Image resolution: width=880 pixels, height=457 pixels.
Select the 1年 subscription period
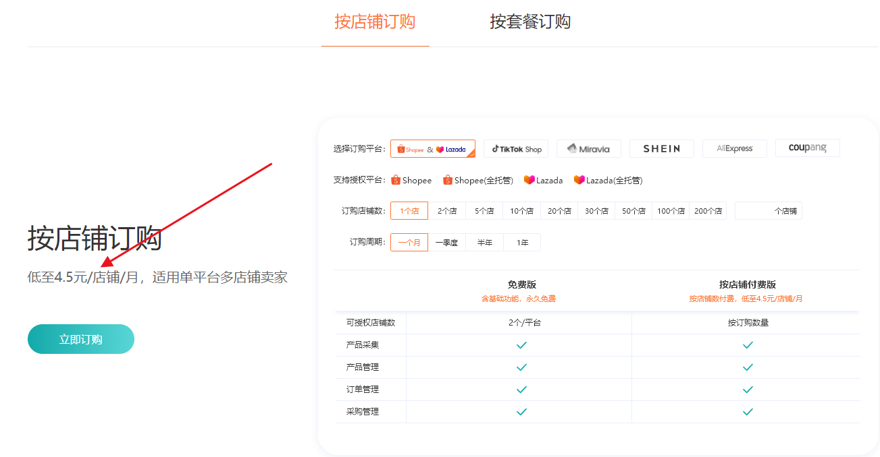pos(522,243)
